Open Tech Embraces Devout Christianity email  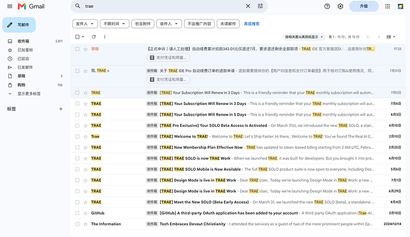pos(238,224)
